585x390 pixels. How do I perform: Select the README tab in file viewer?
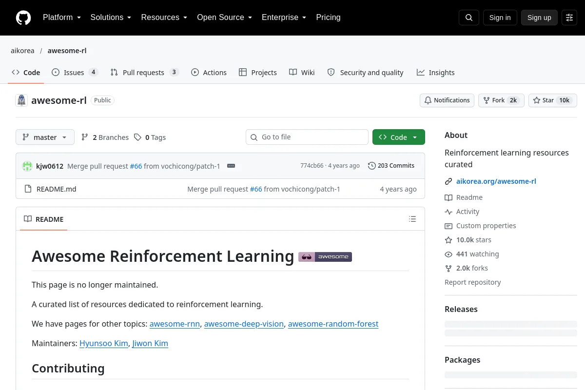click(x=44, y=219)
